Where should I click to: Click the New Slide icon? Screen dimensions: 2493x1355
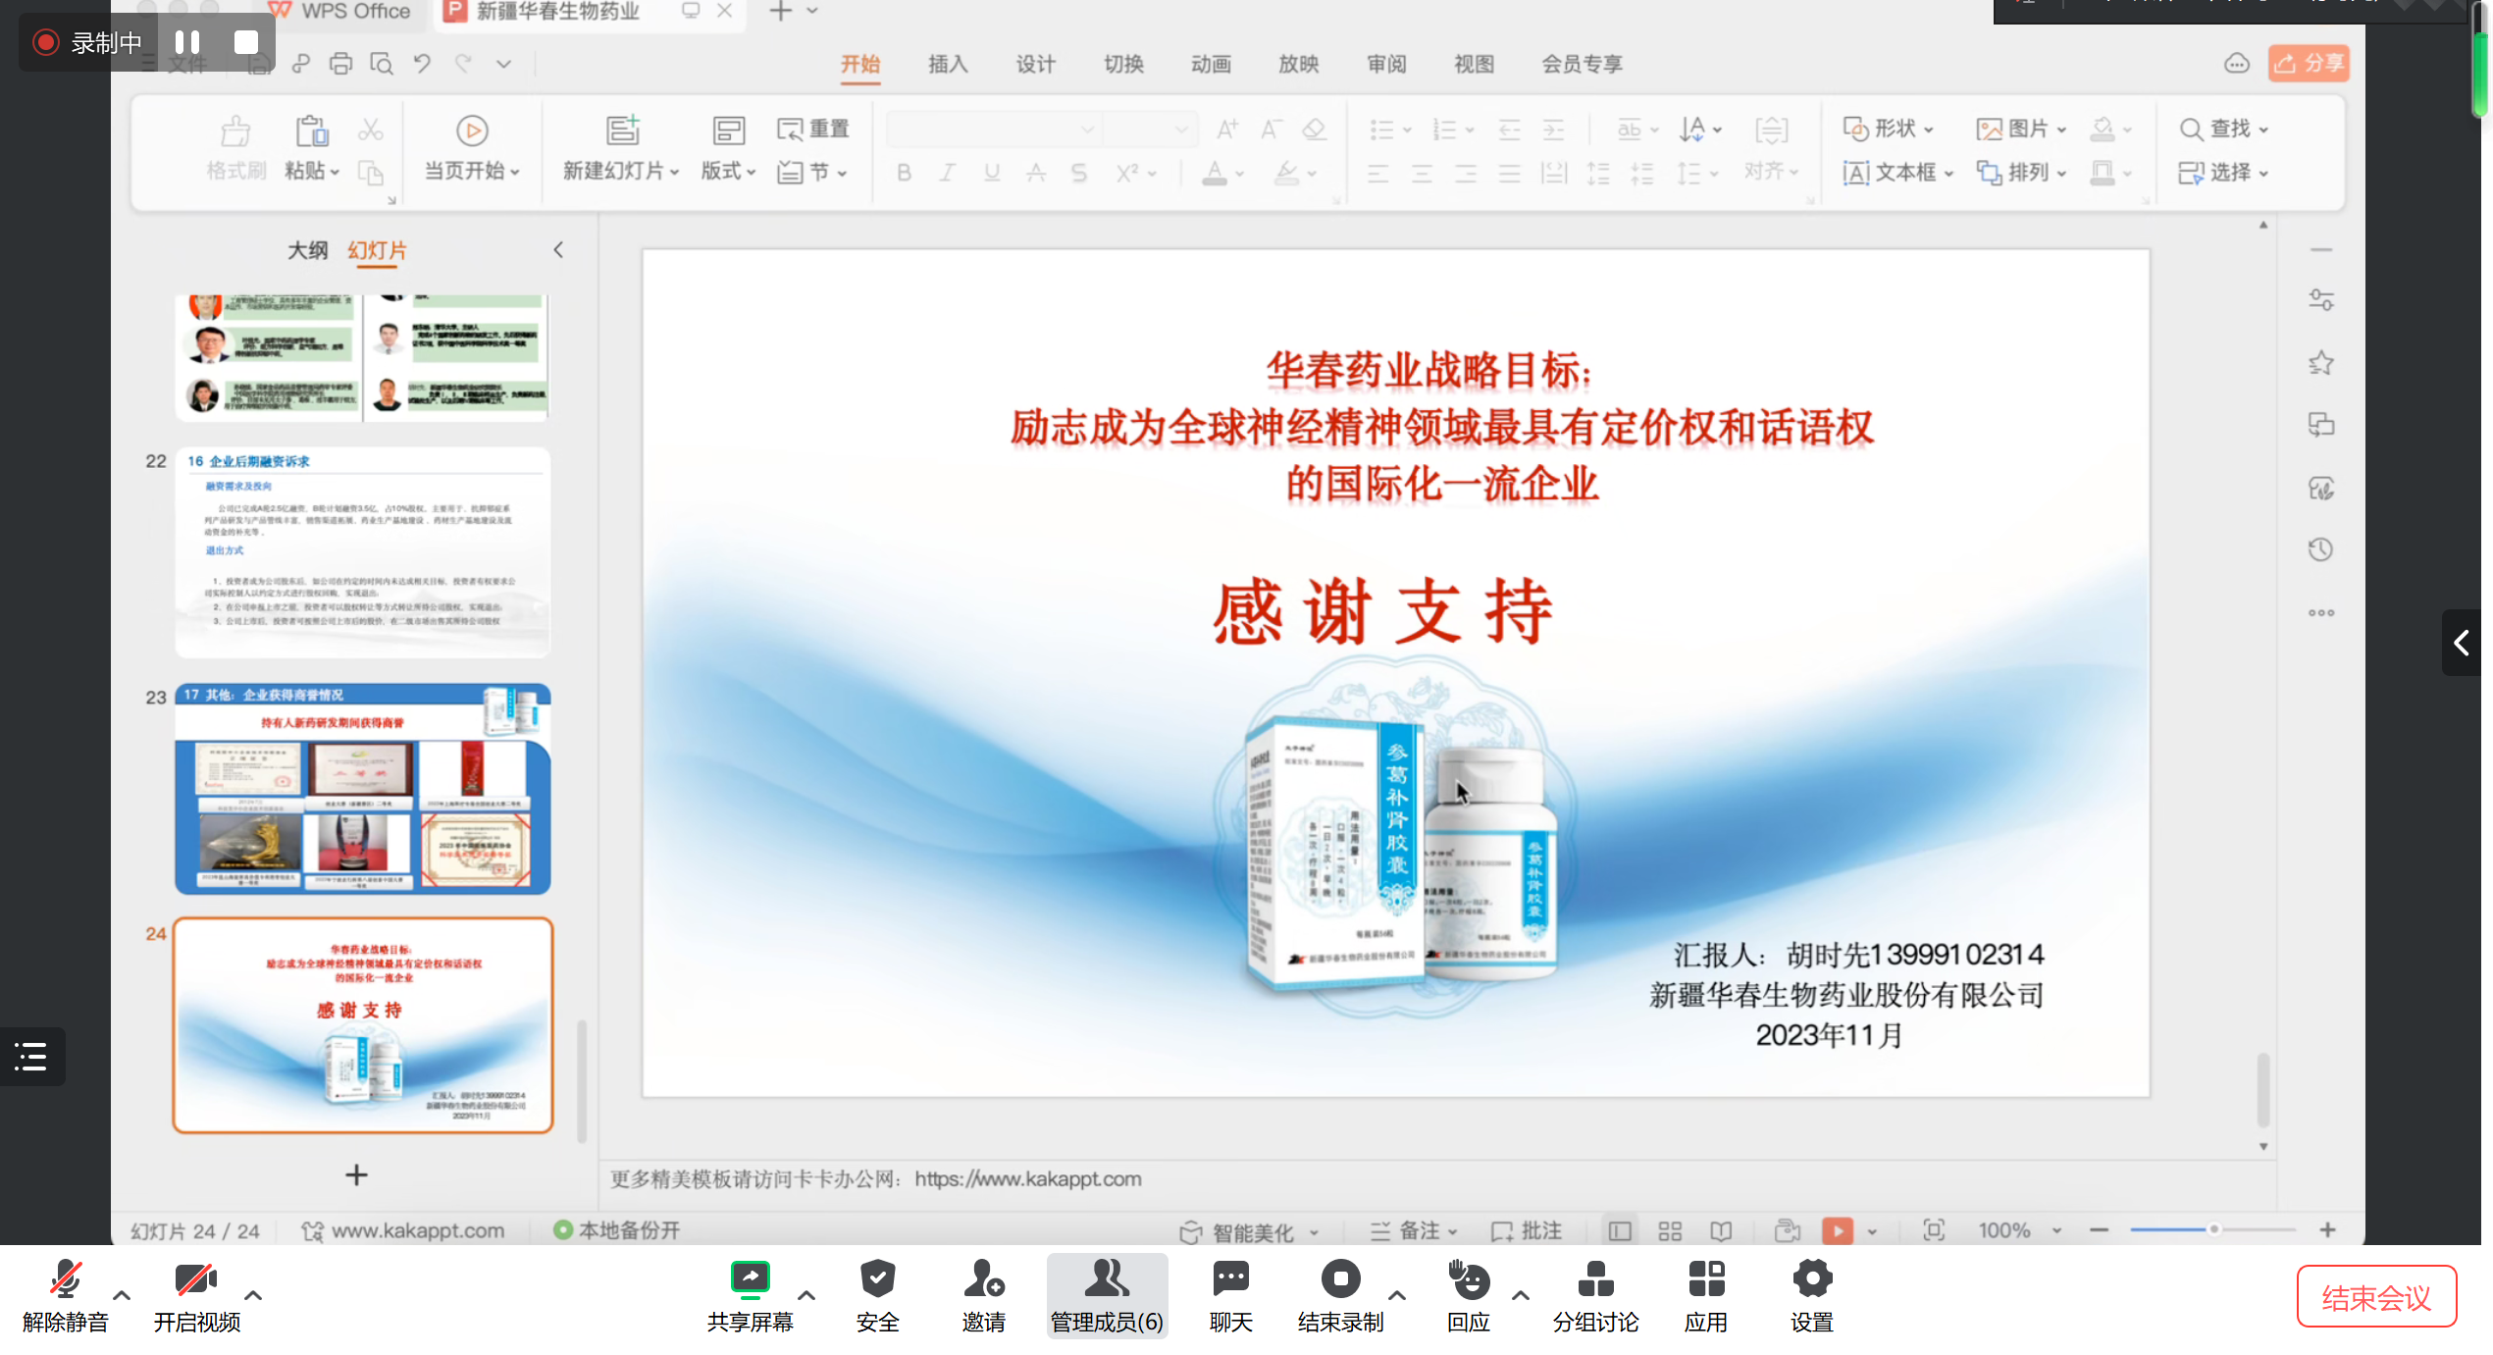click(622, 131)
